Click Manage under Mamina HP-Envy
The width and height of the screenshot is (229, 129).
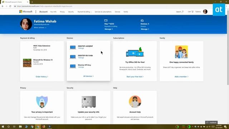point(81,67)
